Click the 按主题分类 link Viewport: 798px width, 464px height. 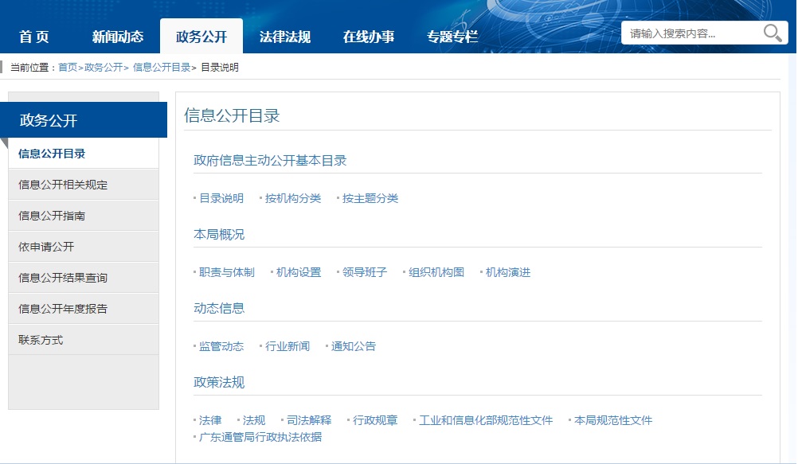(370, 198)
